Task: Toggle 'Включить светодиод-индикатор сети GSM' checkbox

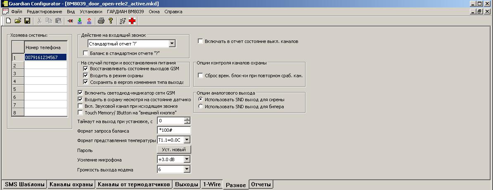Action: tap(81, 93)
